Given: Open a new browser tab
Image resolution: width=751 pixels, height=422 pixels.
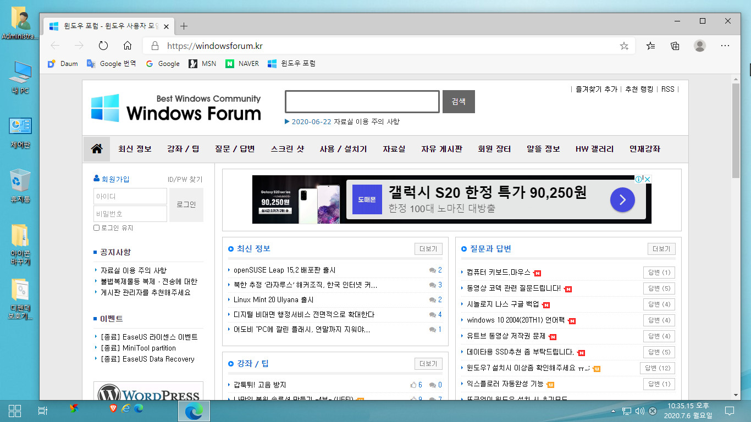Looking at the screenshot, I should (184, 26).
